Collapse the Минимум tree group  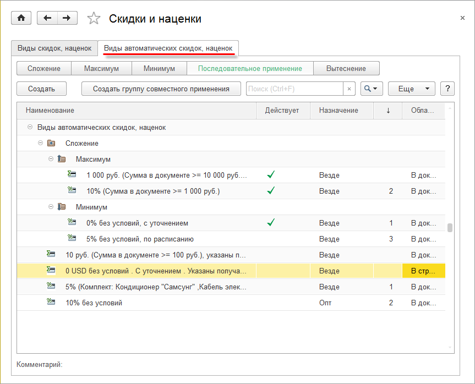(x=51, y=207)
